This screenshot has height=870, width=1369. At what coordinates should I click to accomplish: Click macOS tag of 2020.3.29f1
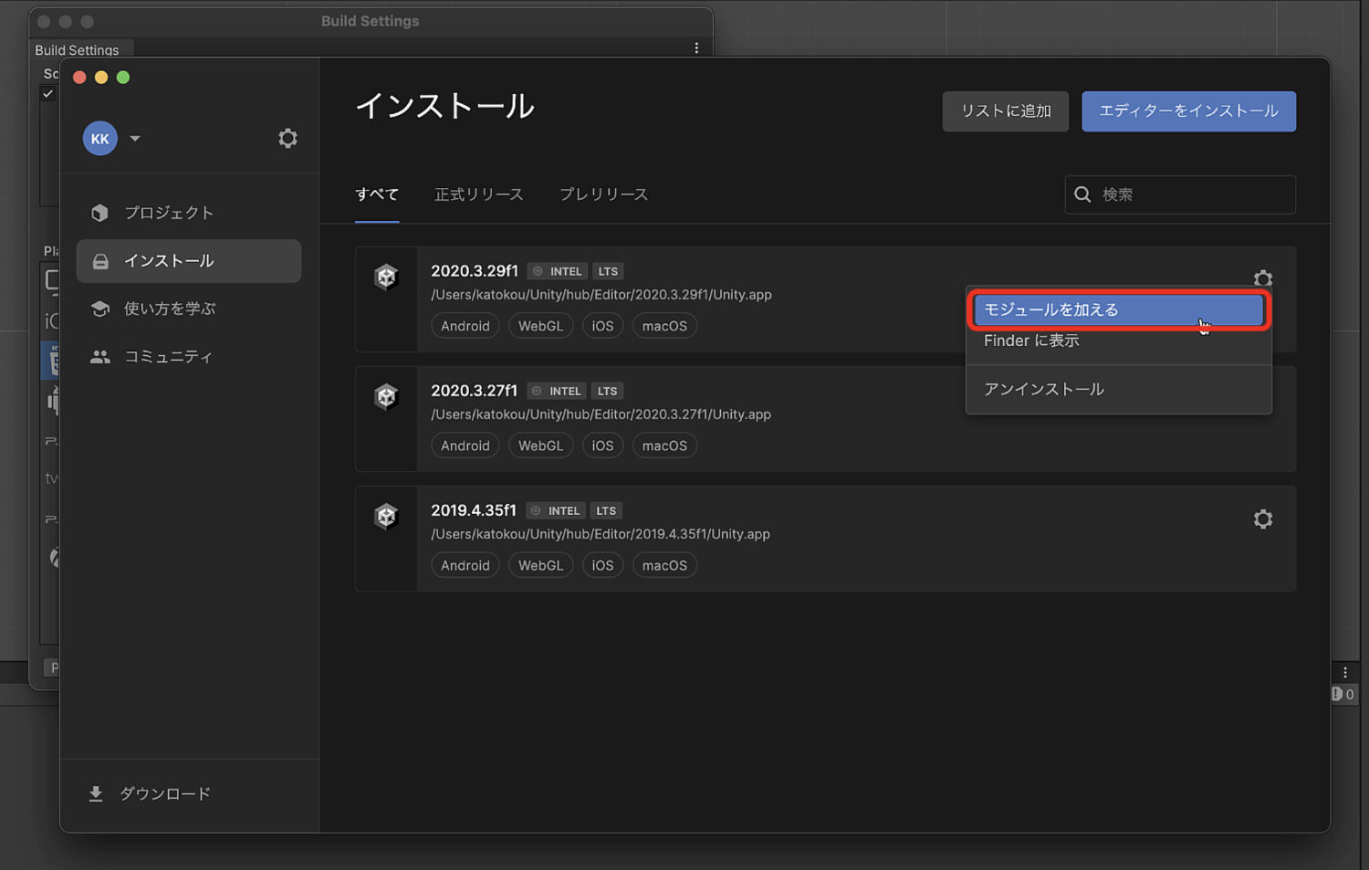[x=664, y=326]
